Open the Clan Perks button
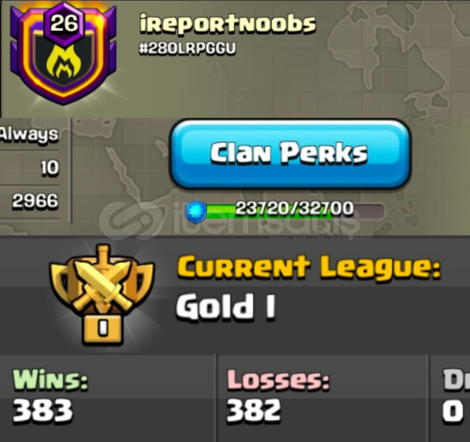Viewport: 470px width, 442px height. 289,154
